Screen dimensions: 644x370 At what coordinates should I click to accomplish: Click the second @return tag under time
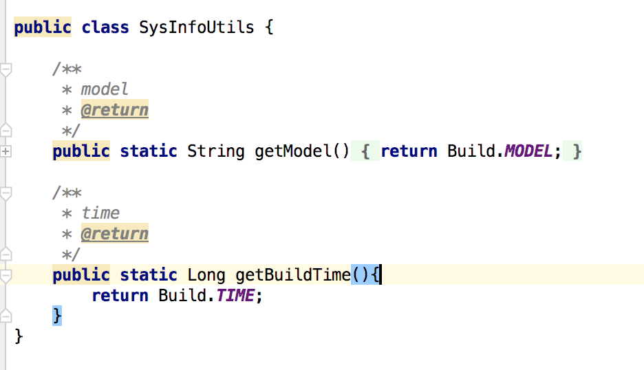115,234
